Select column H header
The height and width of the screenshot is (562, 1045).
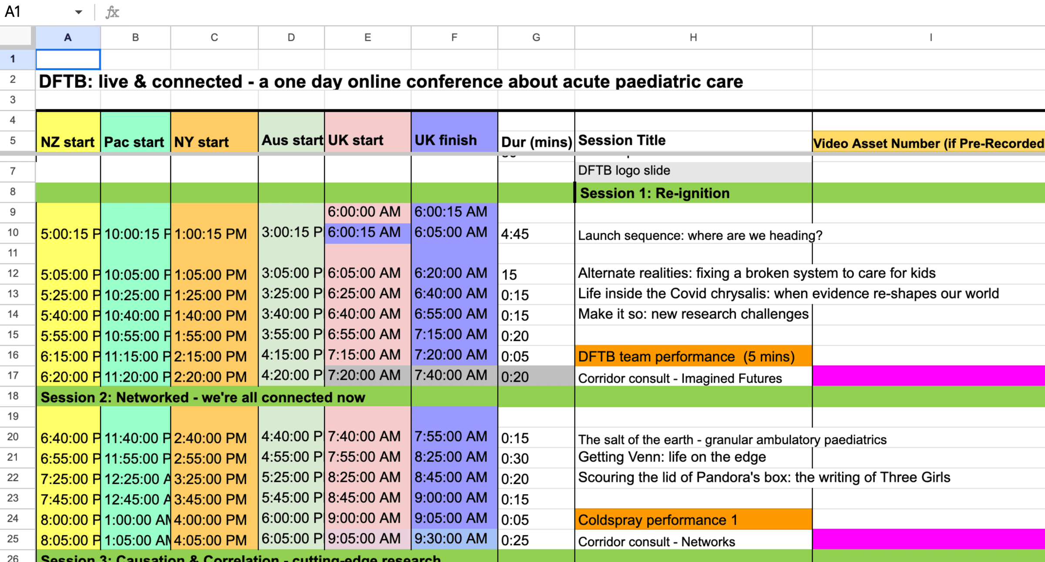[693, 37]
